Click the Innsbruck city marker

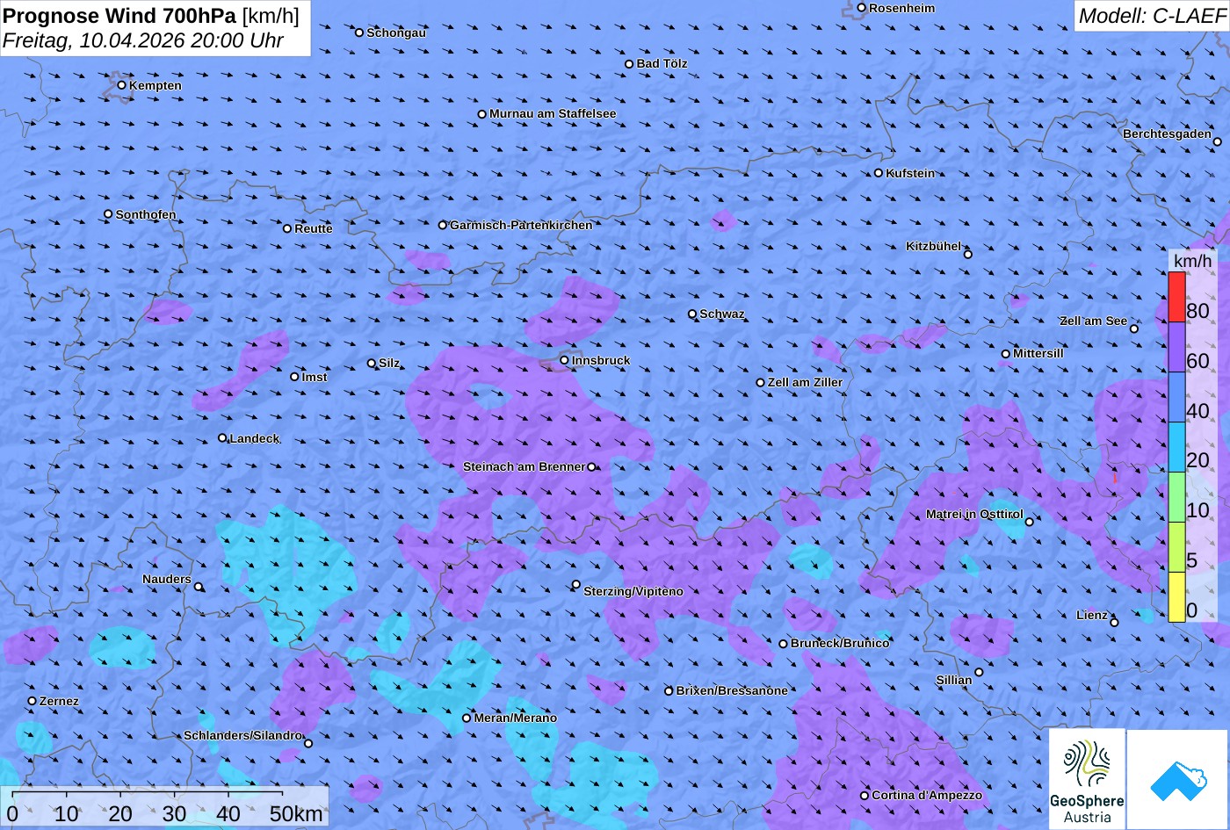[x=565, y=360]
